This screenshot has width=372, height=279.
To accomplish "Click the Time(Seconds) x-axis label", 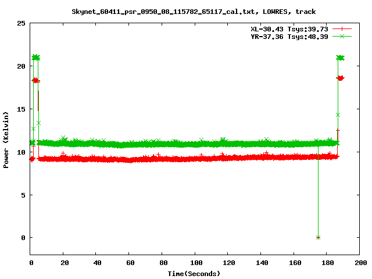I will pyautogui.click(x=194, y=274).
